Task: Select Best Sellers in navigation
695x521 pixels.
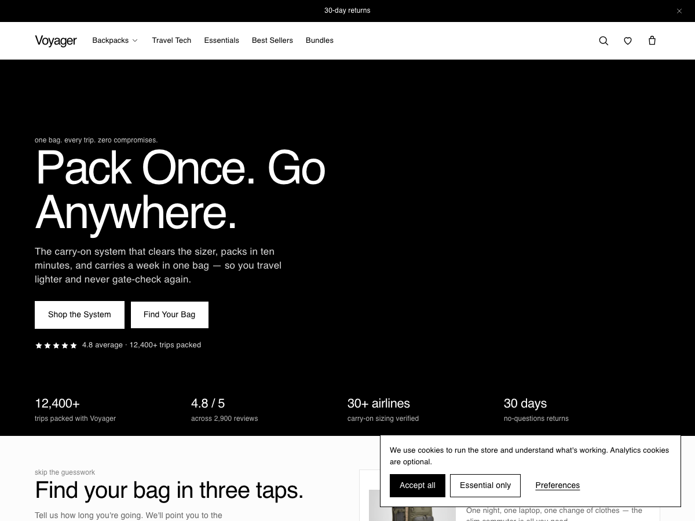Action: click(272, 41)
